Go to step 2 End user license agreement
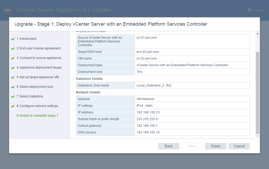Image resolution: width=269 pixels, height=169 pixels. pyautogui.click(x=39, y=48)
